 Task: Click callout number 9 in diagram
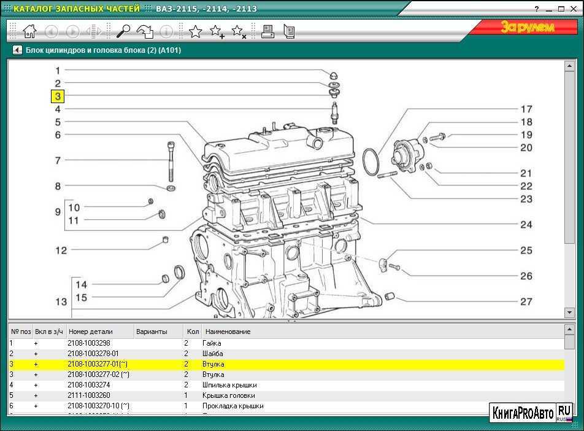pos(58,212)
